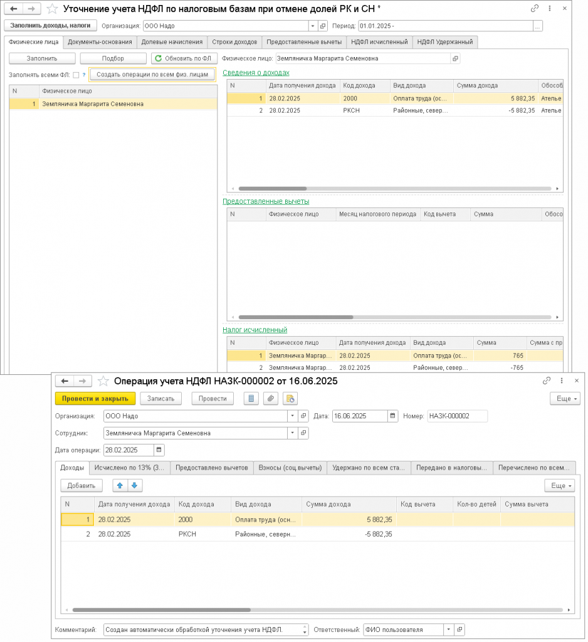Open the document report icon next to Провести
The width and height of the screenshot is (588, 642).
pyautogui.click(x=251, y=398)
